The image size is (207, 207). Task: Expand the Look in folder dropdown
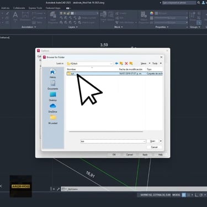click(x=111, y=63)
